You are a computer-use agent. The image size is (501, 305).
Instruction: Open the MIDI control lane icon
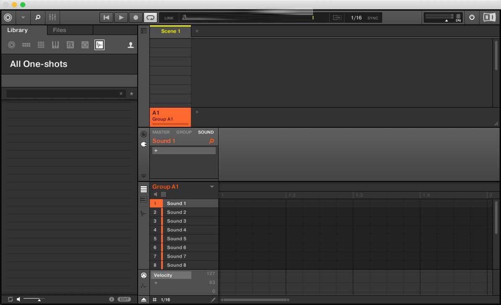[144, 275]
